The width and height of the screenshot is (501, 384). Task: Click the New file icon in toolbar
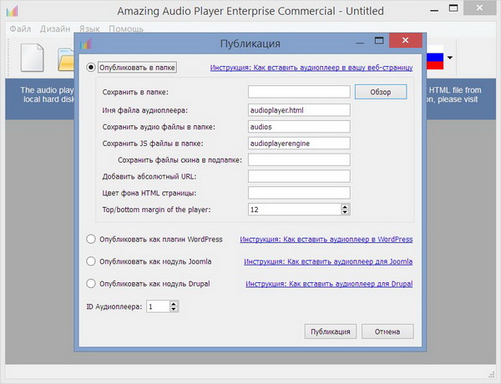click(x=31, y=57)
